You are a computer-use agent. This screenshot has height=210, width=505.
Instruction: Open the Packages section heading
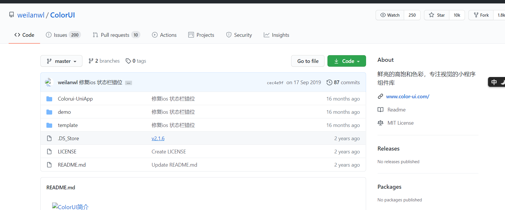click(x=389, y=187)
